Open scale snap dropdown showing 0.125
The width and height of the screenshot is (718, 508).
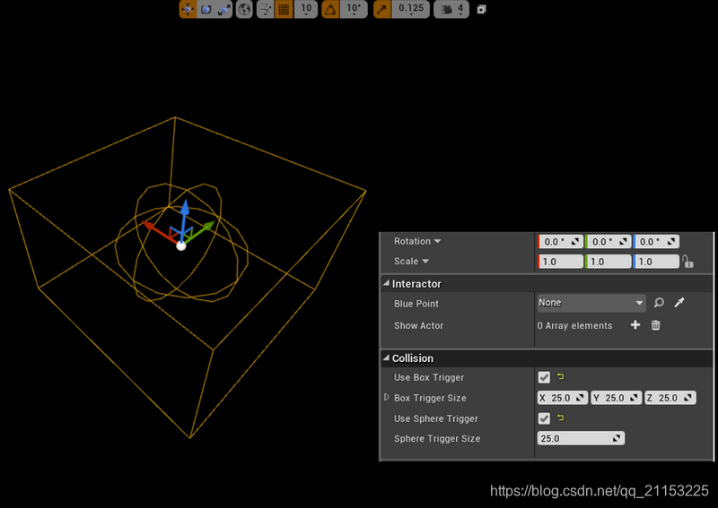[x=411, y=9]
